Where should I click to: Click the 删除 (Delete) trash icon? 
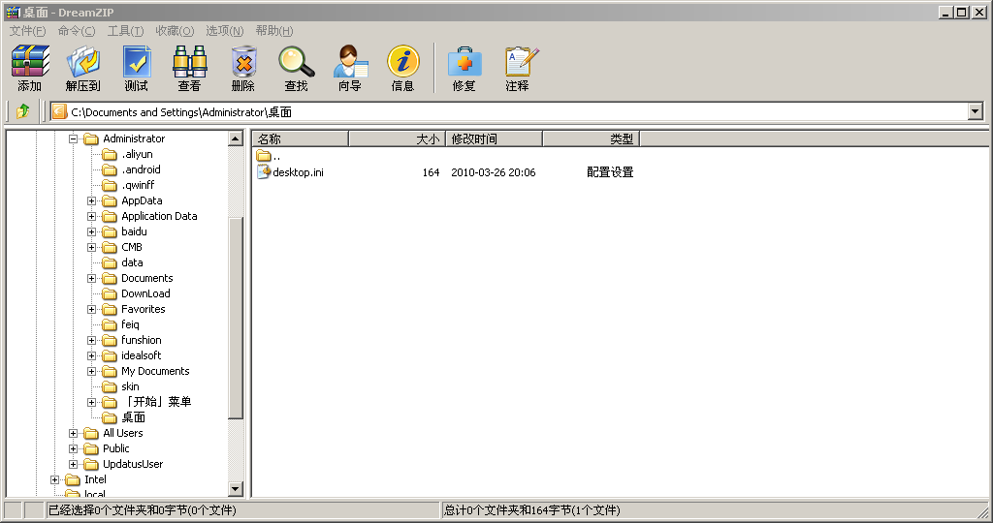pos(243,61)
